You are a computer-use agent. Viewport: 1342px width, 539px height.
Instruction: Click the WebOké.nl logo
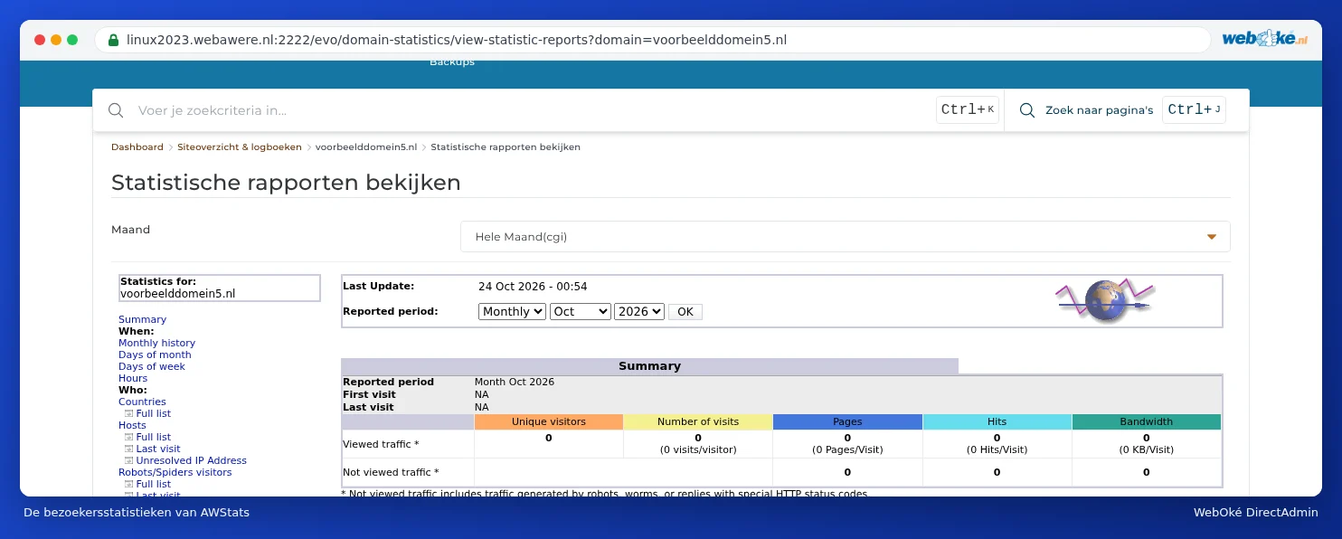[x=1265, y=39]
